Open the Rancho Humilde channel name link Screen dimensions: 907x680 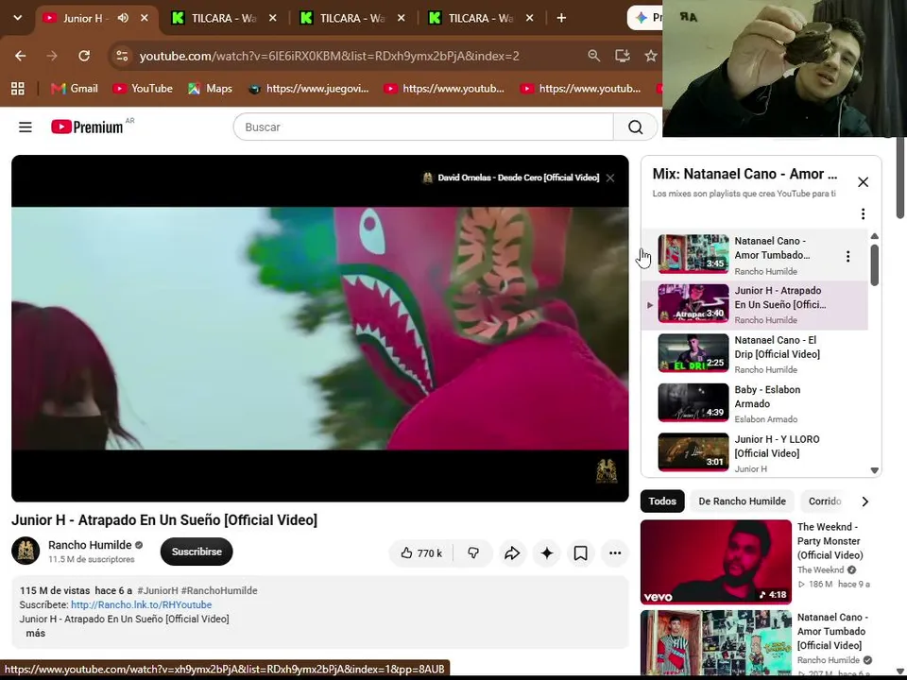click(90, 545)
